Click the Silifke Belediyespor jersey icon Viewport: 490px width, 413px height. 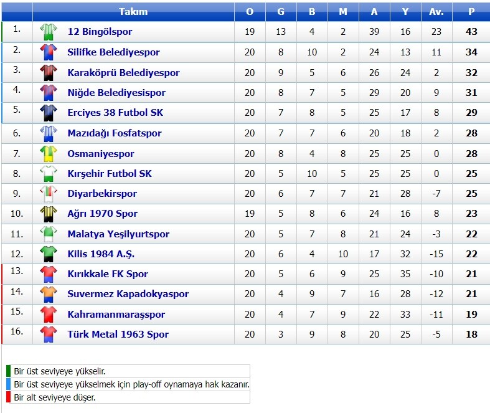coord(48,52)
